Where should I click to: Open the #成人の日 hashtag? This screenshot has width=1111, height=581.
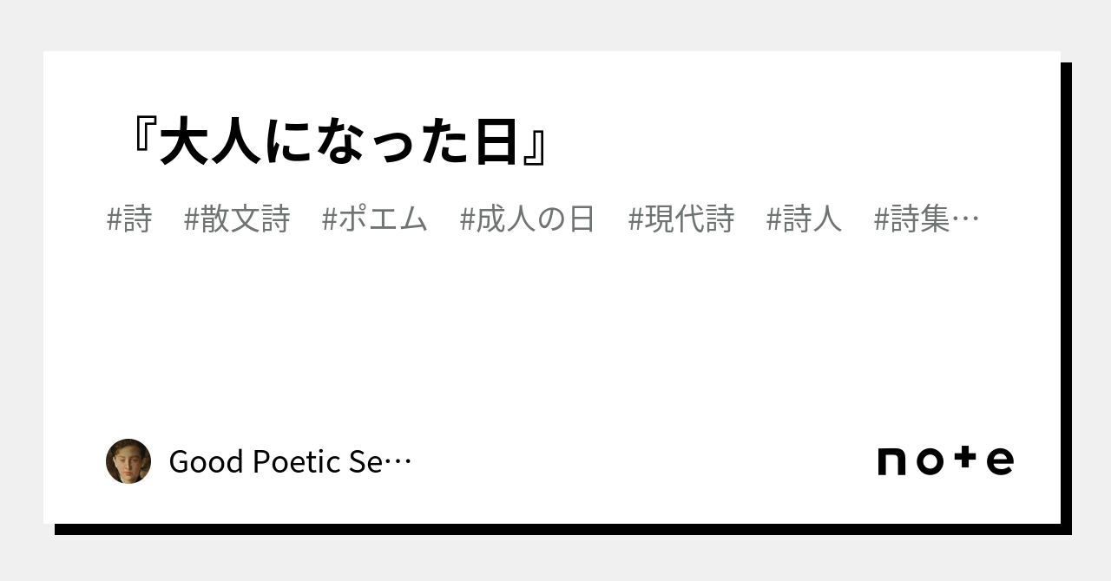click(527, 219)
